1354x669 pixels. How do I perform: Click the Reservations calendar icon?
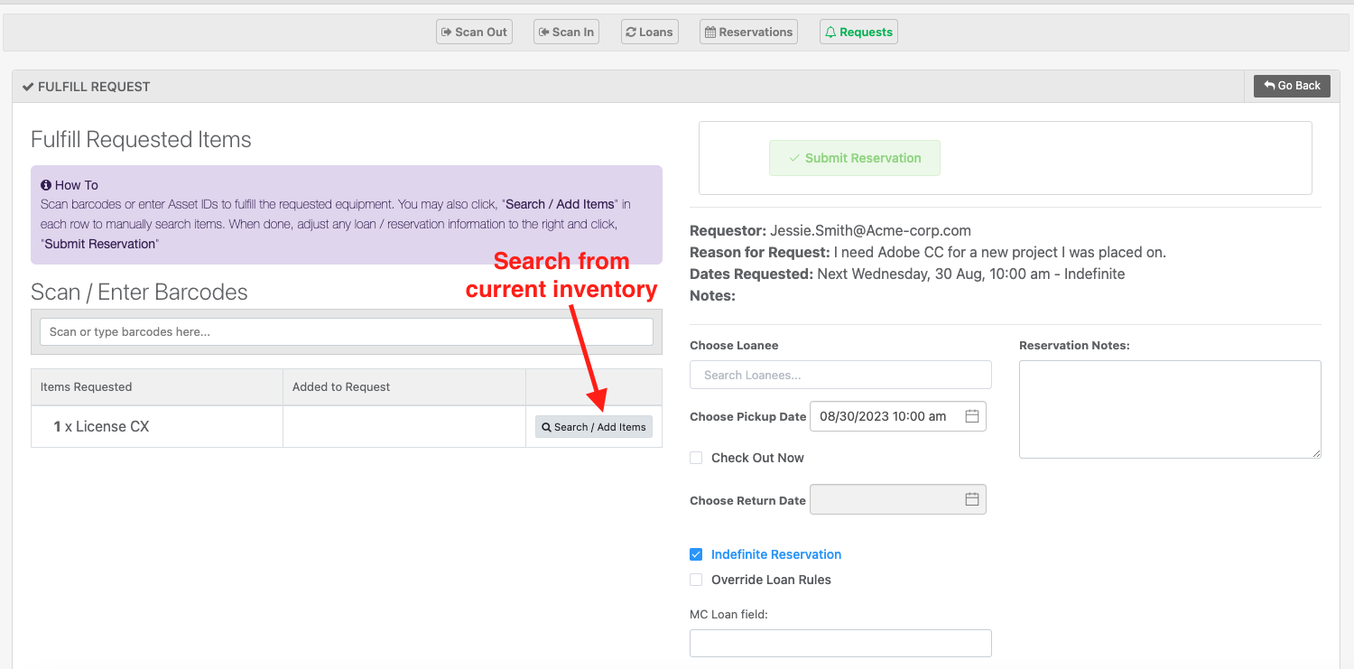click(710, 32)
